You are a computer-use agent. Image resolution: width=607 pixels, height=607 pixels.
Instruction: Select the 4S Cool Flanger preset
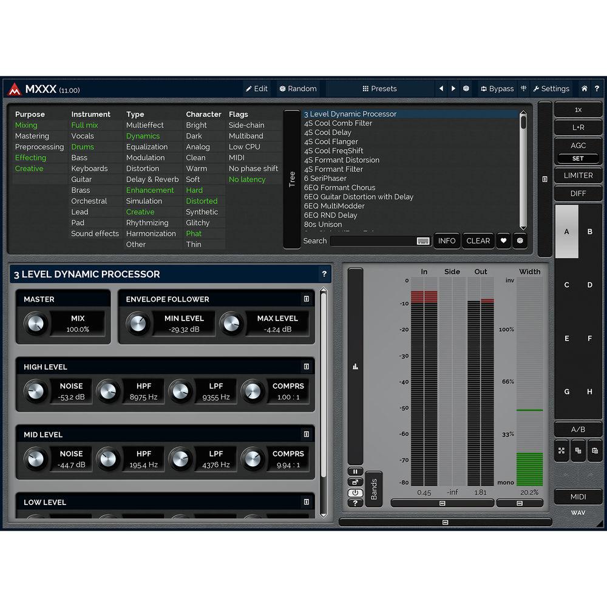pyautogui.click(x=331, y=141)
